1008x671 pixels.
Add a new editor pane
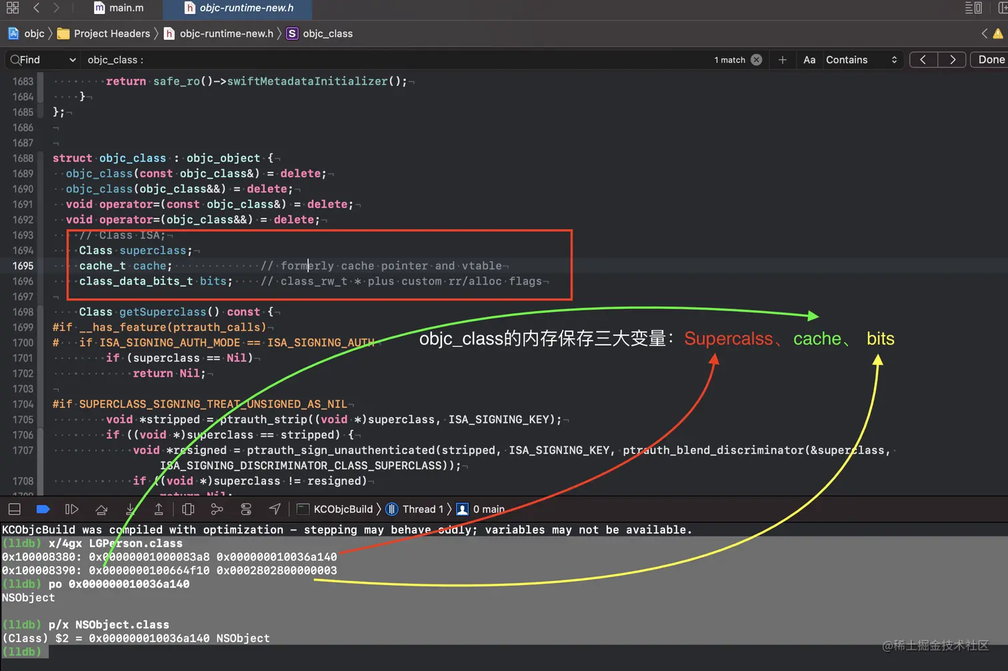(x=1002, y=8)
